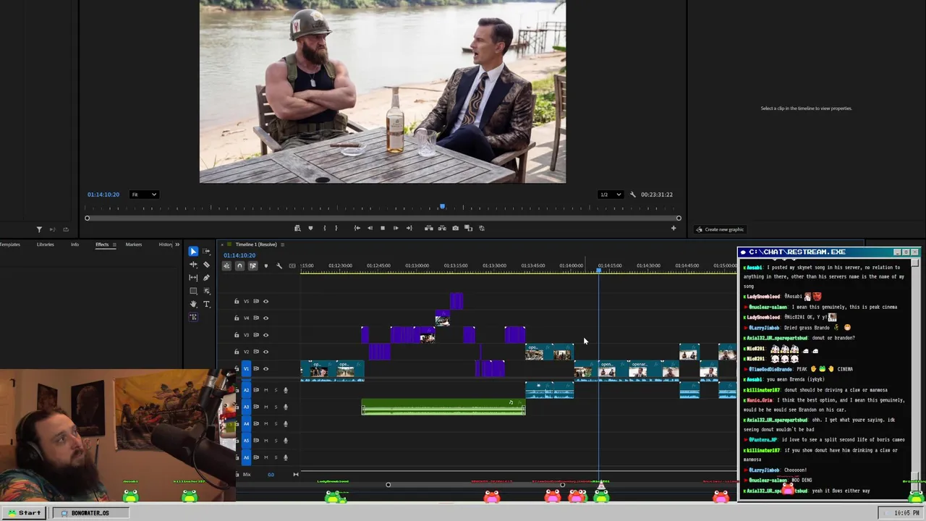The width and height of the screenshot is (926, 521).
Task: Select the Selection tool
Action: pos(193,251)
